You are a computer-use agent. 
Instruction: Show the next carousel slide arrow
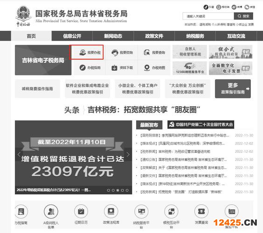point(128,154)
